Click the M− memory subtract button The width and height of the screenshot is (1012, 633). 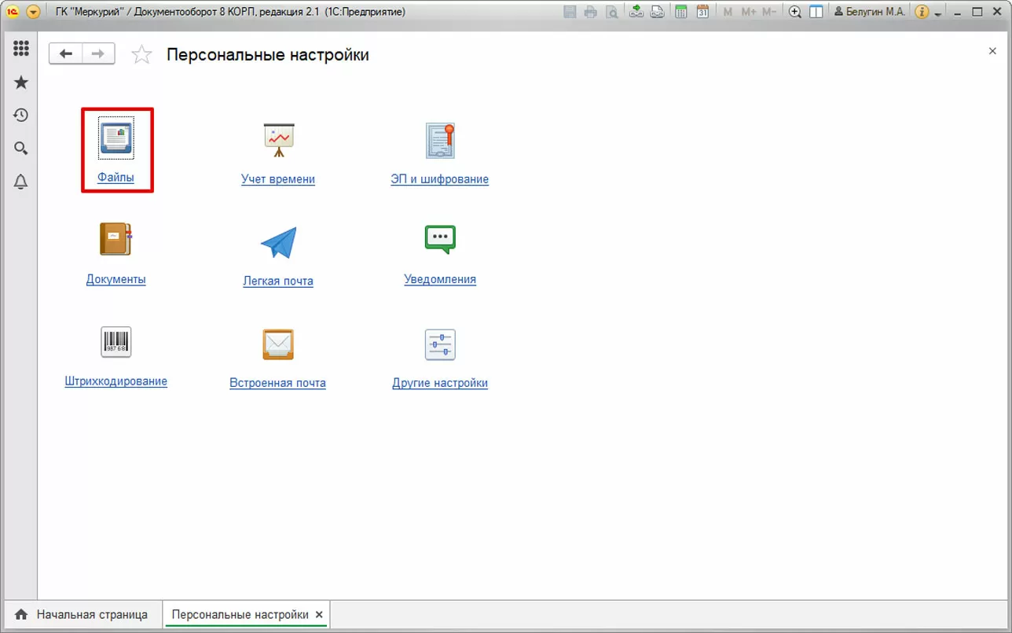(769, 12)
